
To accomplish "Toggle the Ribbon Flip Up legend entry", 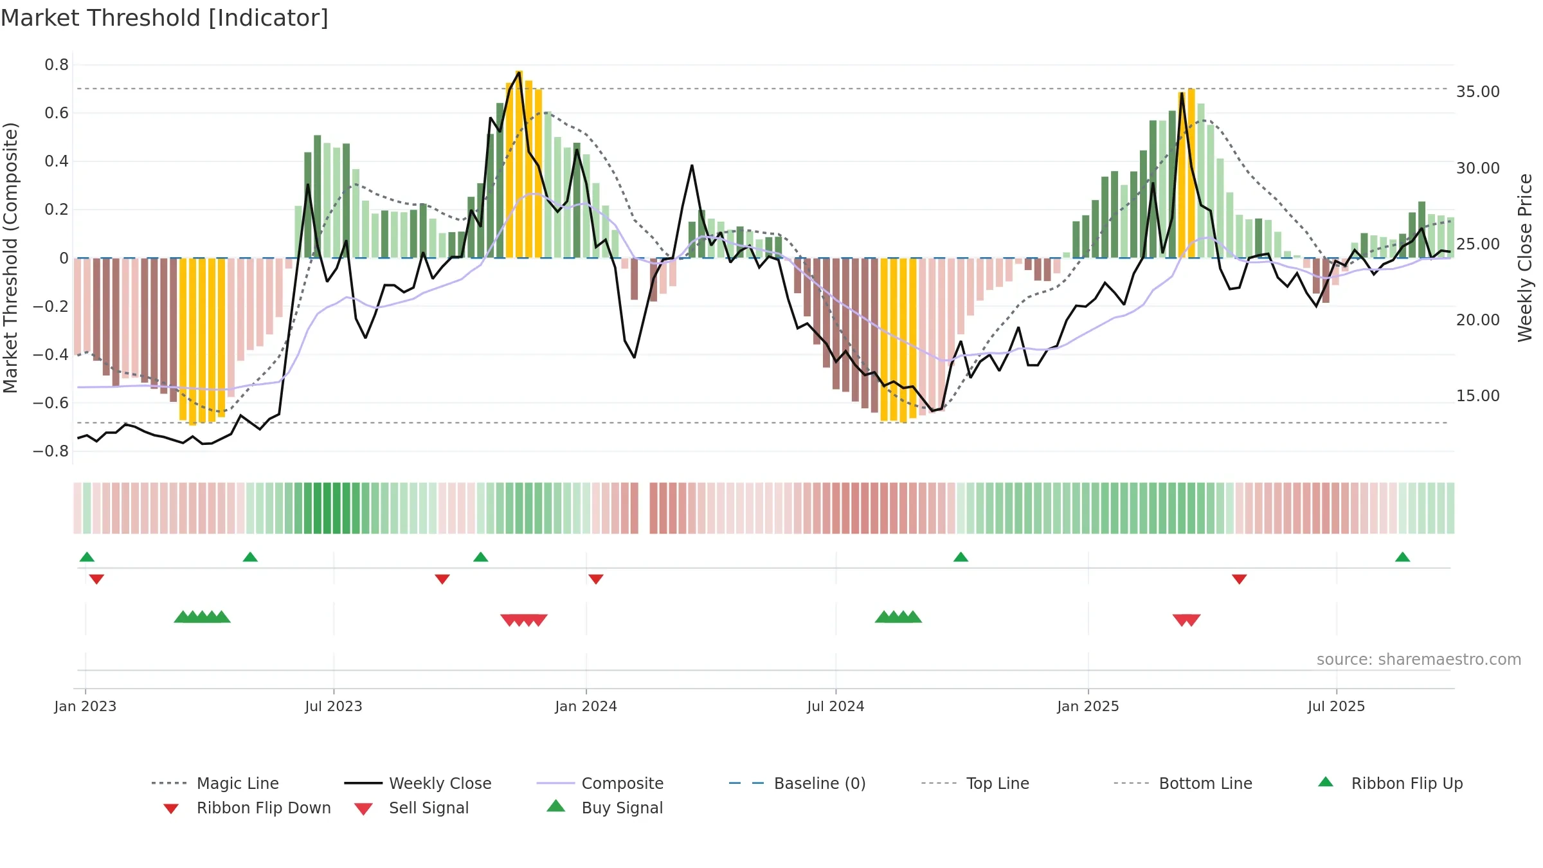I will coord(1390,783).
